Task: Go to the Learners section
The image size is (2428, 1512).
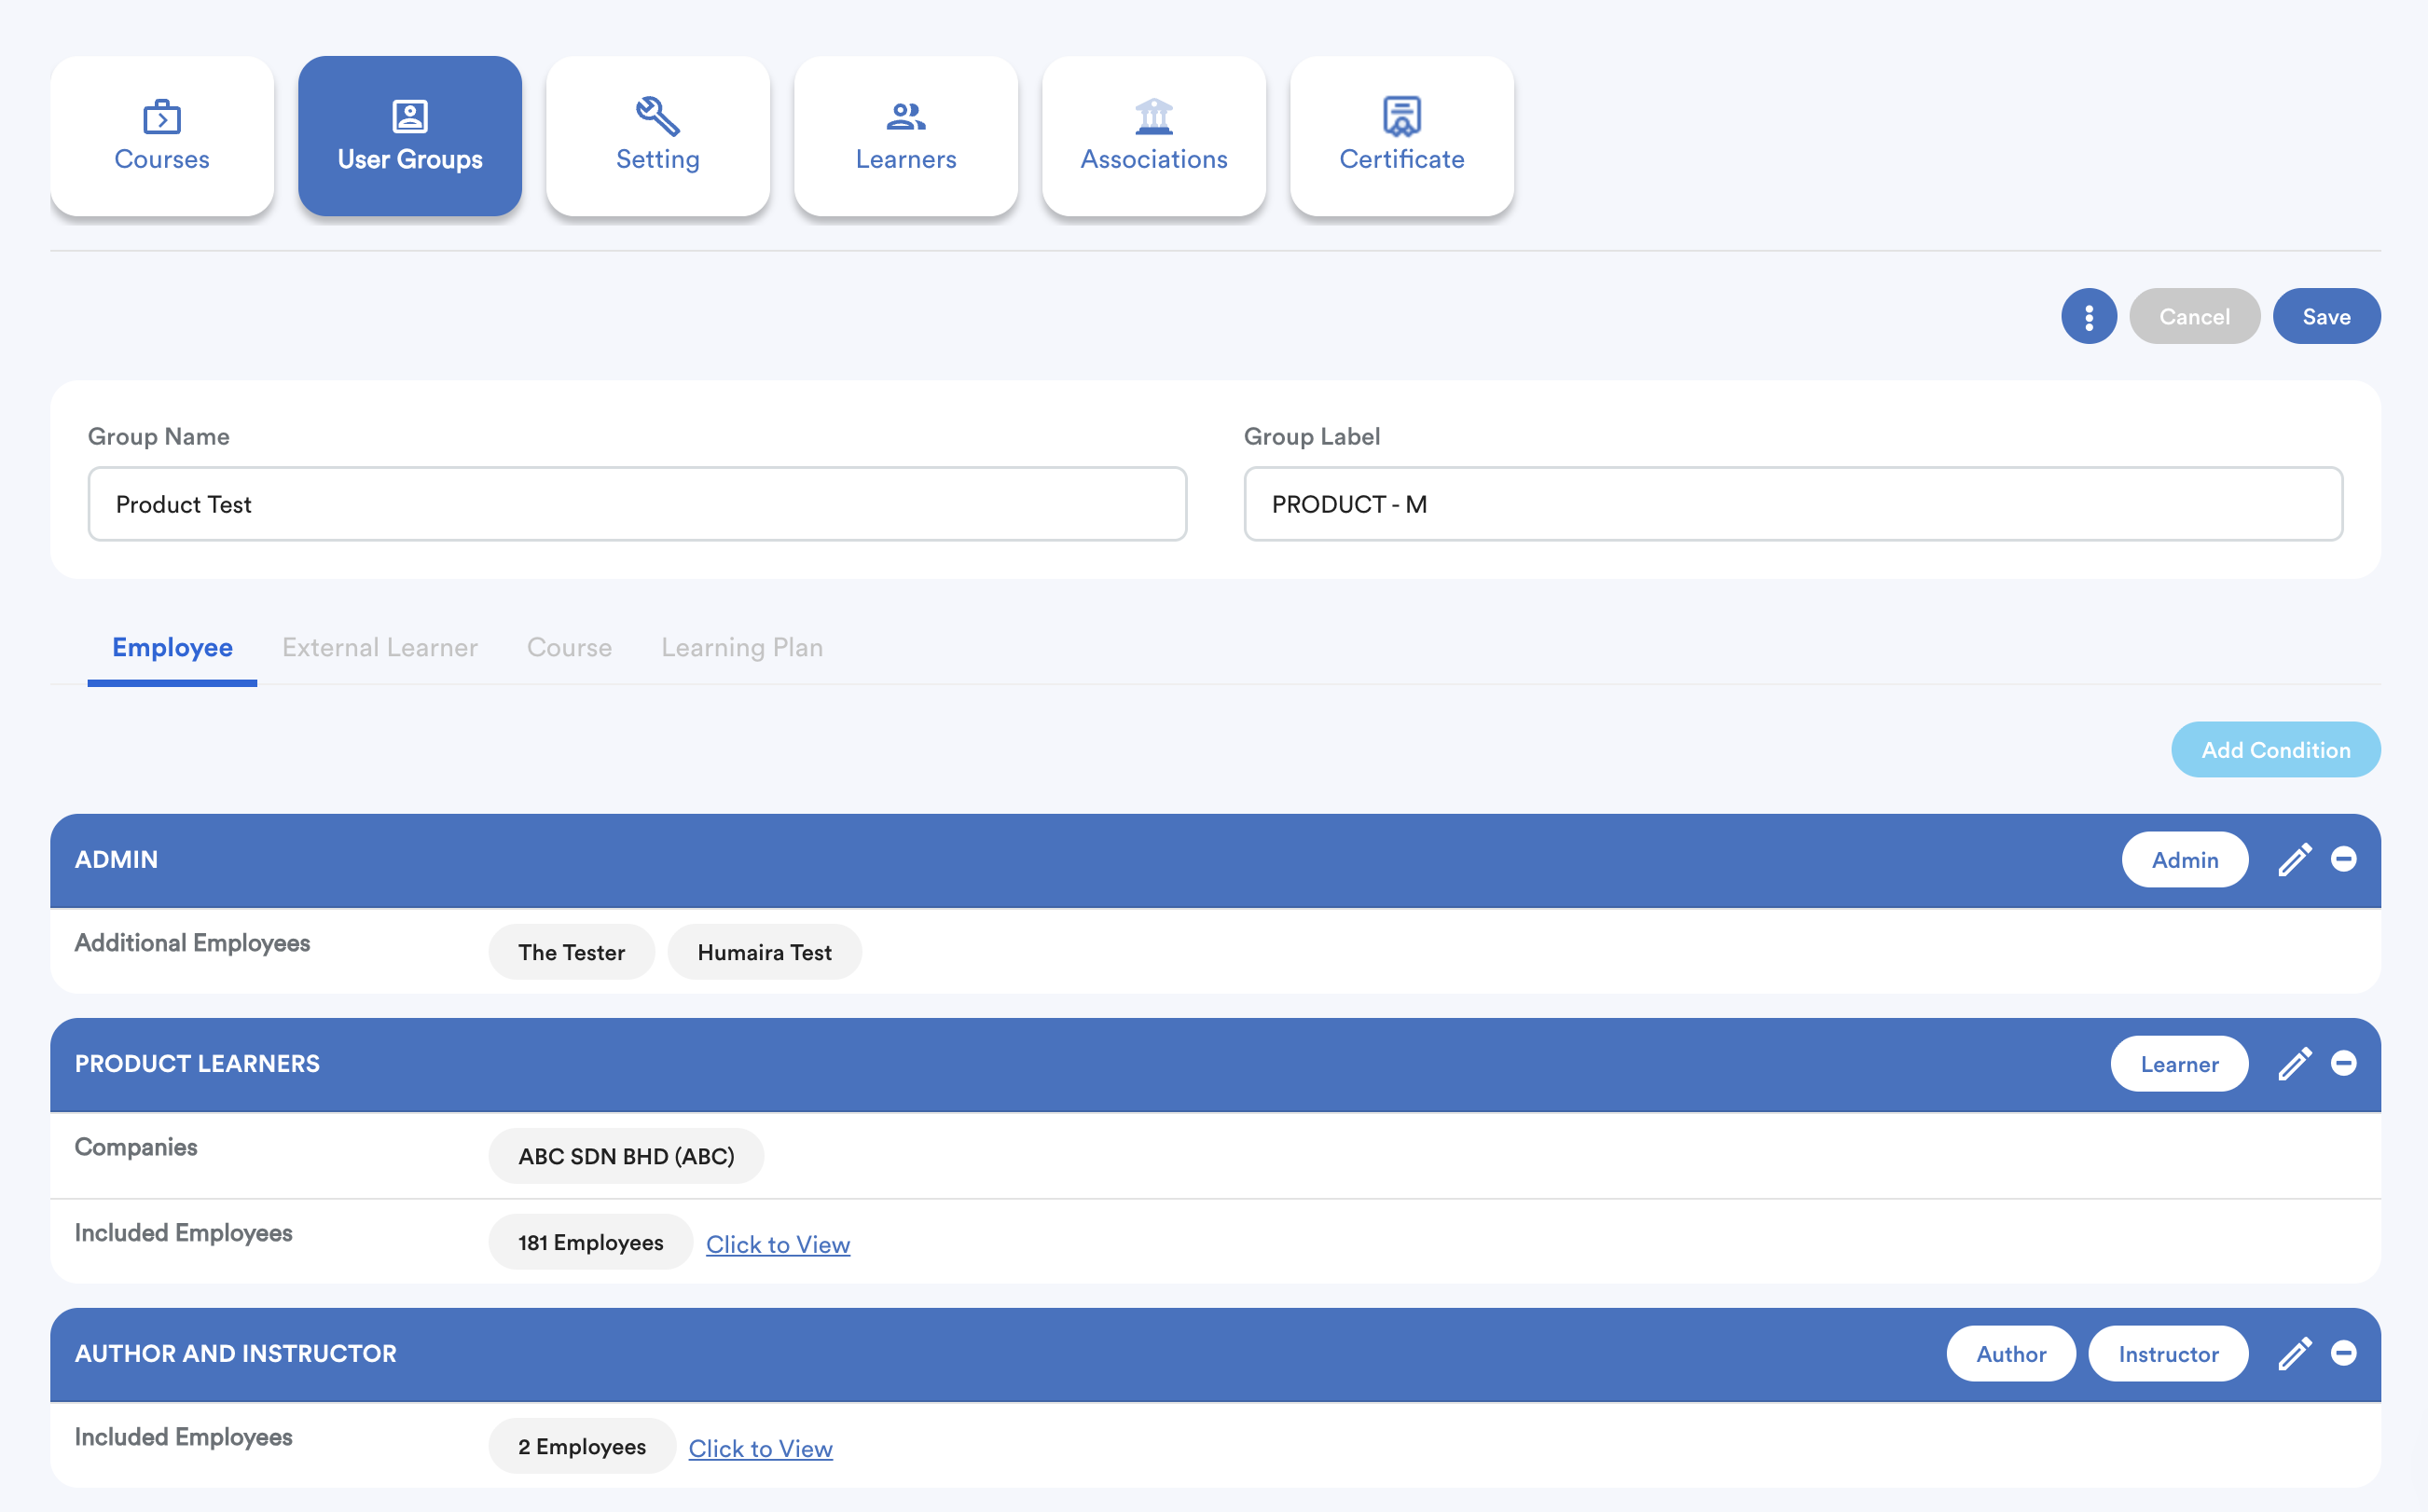Action: point(905,136)
